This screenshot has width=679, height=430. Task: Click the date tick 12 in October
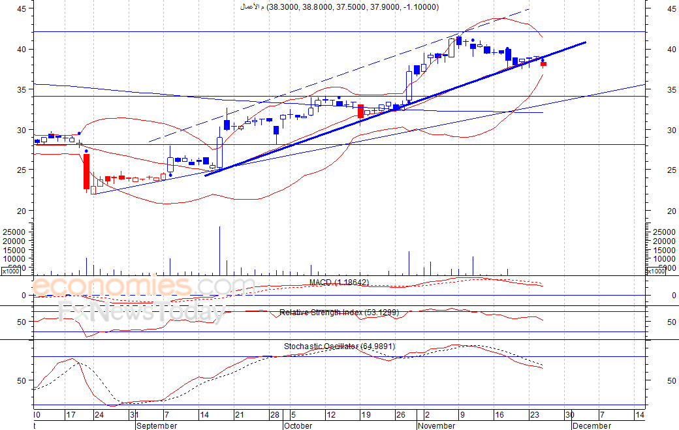(x=331, y=415)
